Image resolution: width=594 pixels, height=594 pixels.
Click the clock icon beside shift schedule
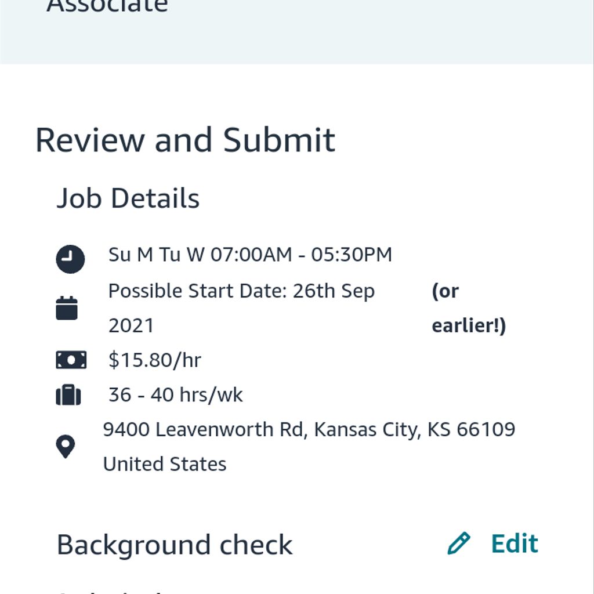tap(70, 259)
